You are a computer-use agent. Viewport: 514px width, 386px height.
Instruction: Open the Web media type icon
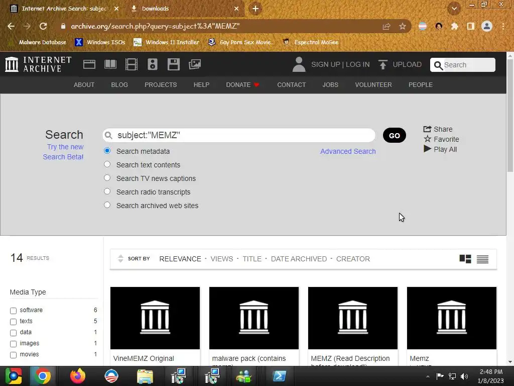pos(89,64)
